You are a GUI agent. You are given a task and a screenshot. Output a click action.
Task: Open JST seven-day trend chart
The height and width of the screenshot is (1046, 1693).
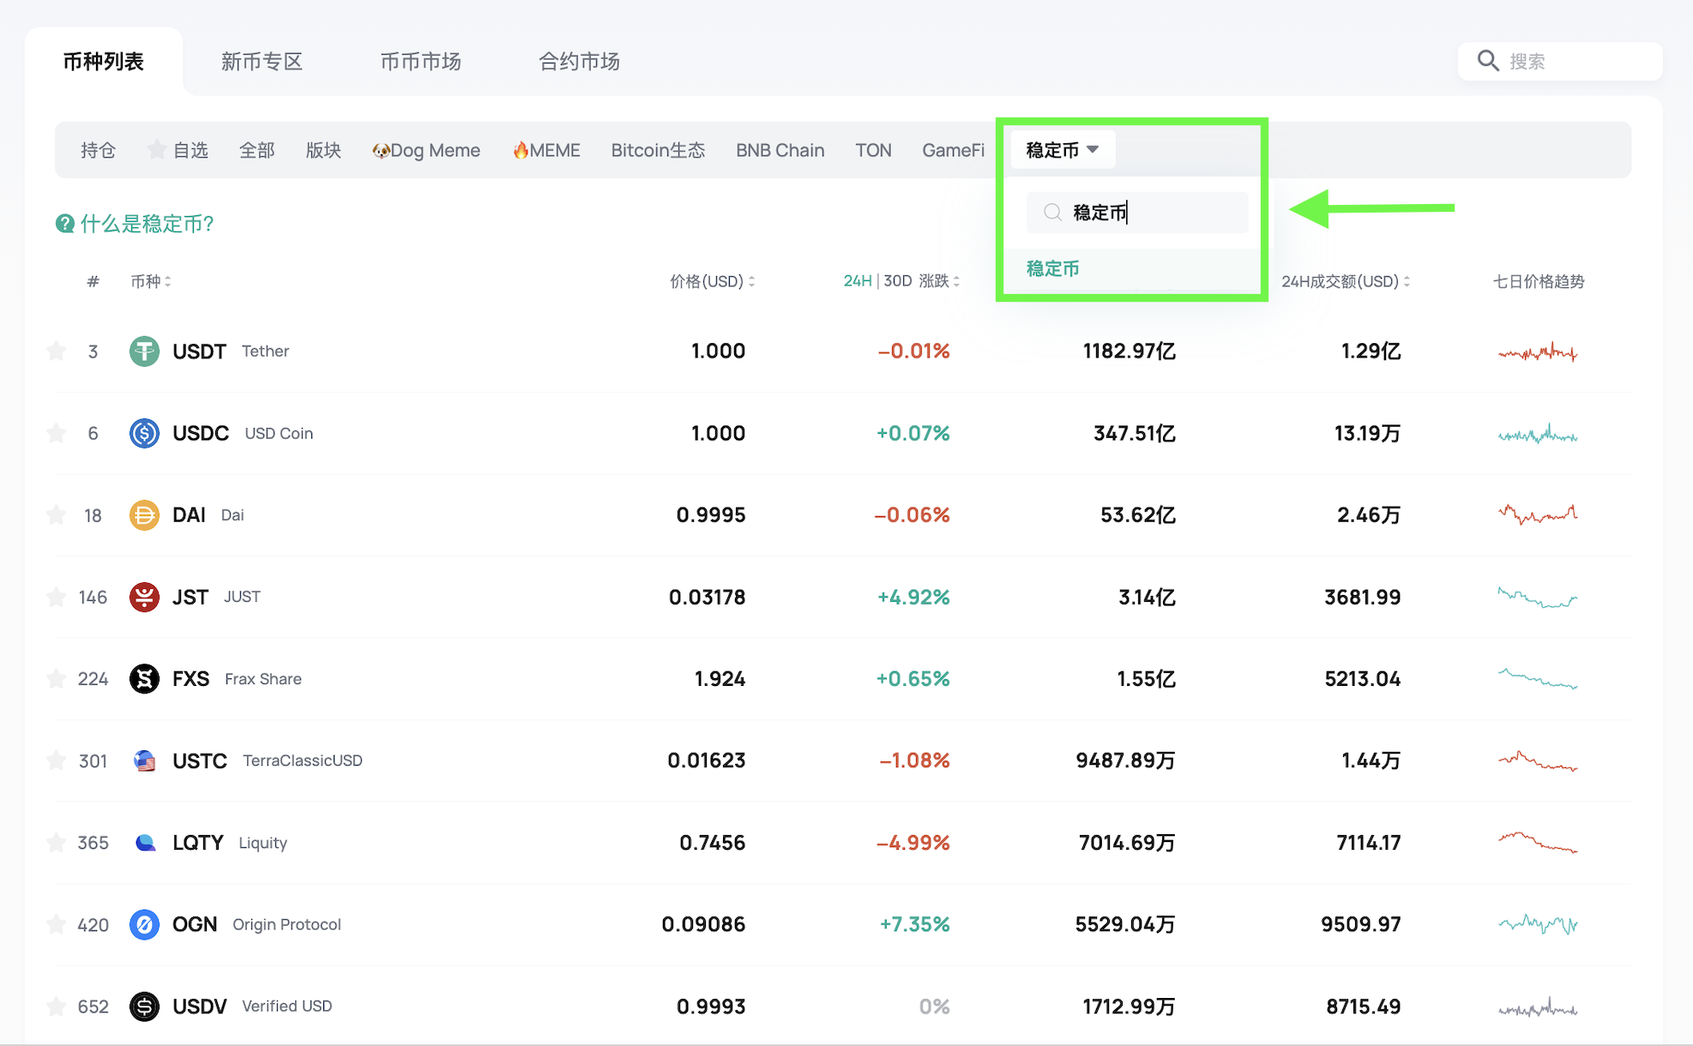(x=1538, y=597)
